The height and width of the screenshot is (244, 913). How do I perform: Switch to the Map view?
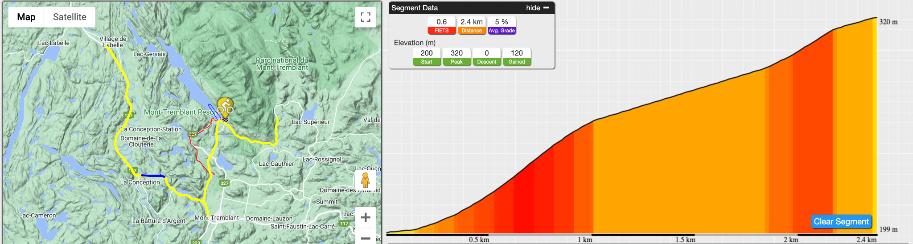point(26,17)
